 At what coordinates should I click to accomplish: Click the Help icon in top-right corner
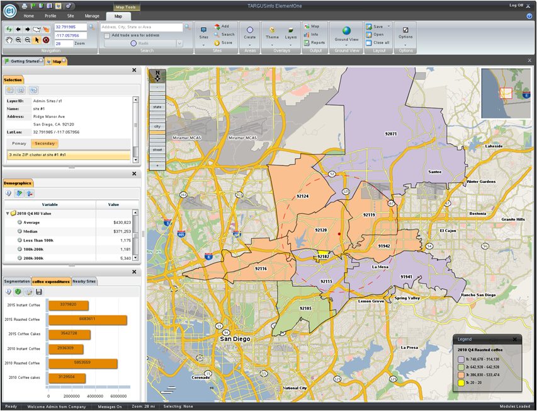(x=529, y=16)
